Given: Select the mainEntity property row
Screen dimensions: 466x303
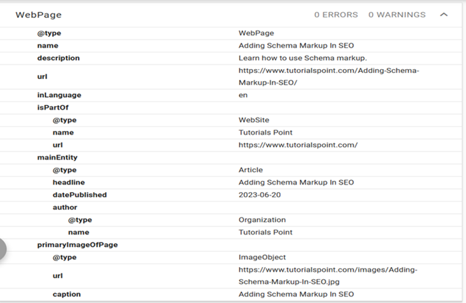Looking at the screenshot, I should [57, 157].
